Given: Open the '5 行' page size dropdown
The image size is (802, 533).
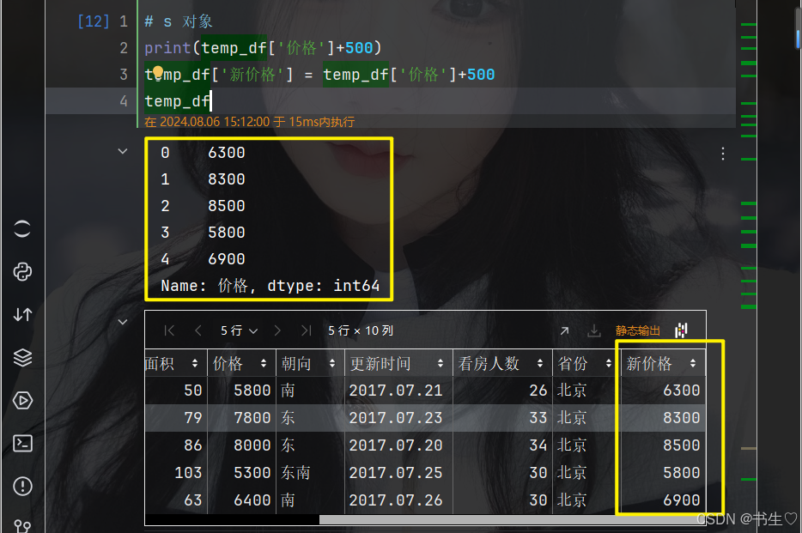Looking at the screenshot, I should point(239,330).
